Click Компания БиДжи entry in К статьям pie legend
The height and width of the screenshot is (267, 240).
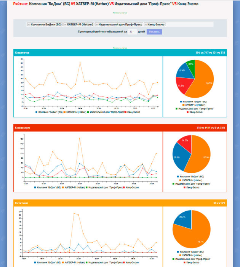tap(190, 252)
